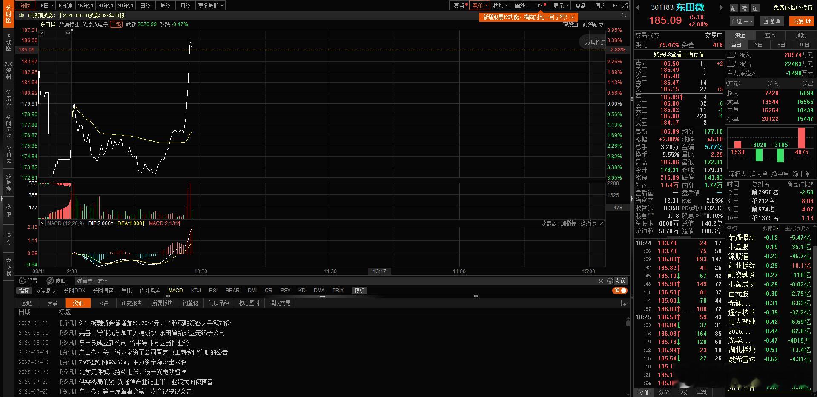
Task: Close the 新增股票PK功能 tooltip
Action: [572, 17]
